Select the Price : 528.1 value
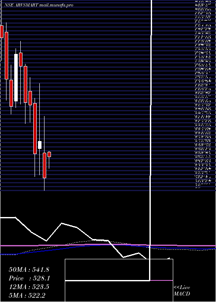This screenshot has height=302, width=216. [29, 278]
